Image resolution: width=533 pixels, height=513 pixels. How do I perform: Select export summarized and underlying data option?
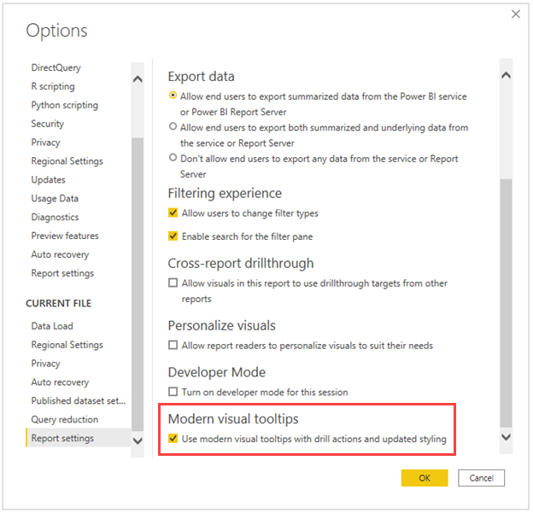(173, 126)
